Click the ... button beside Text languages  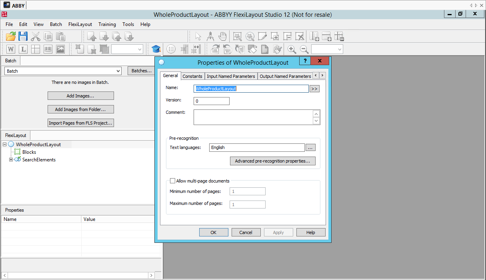(x=311, y=147)
